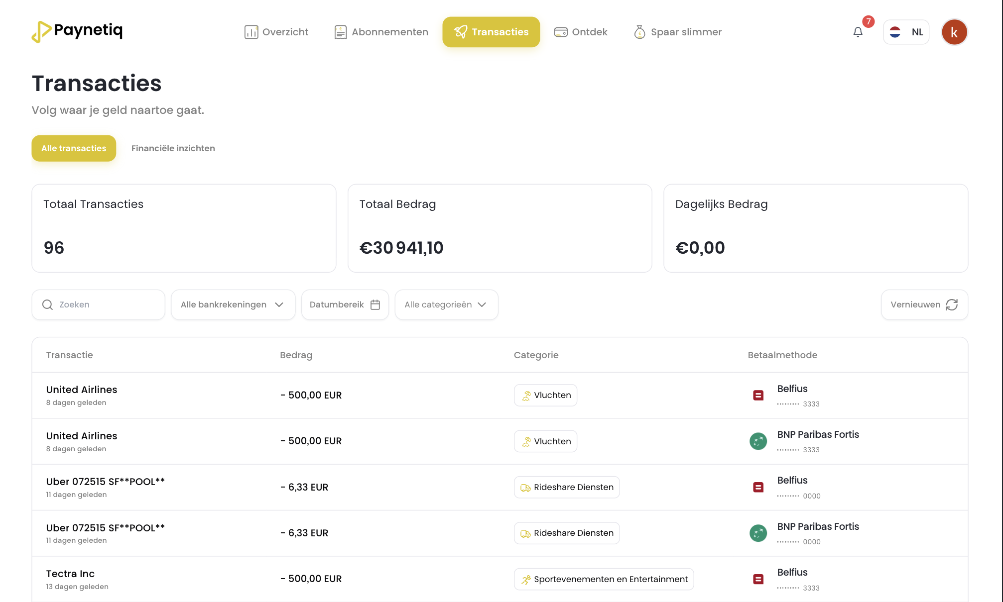Open the Alle bankrekeningen dropdown
This screenshot has height=602, width=1003.
pyautogui.click(x=233, y=304)
